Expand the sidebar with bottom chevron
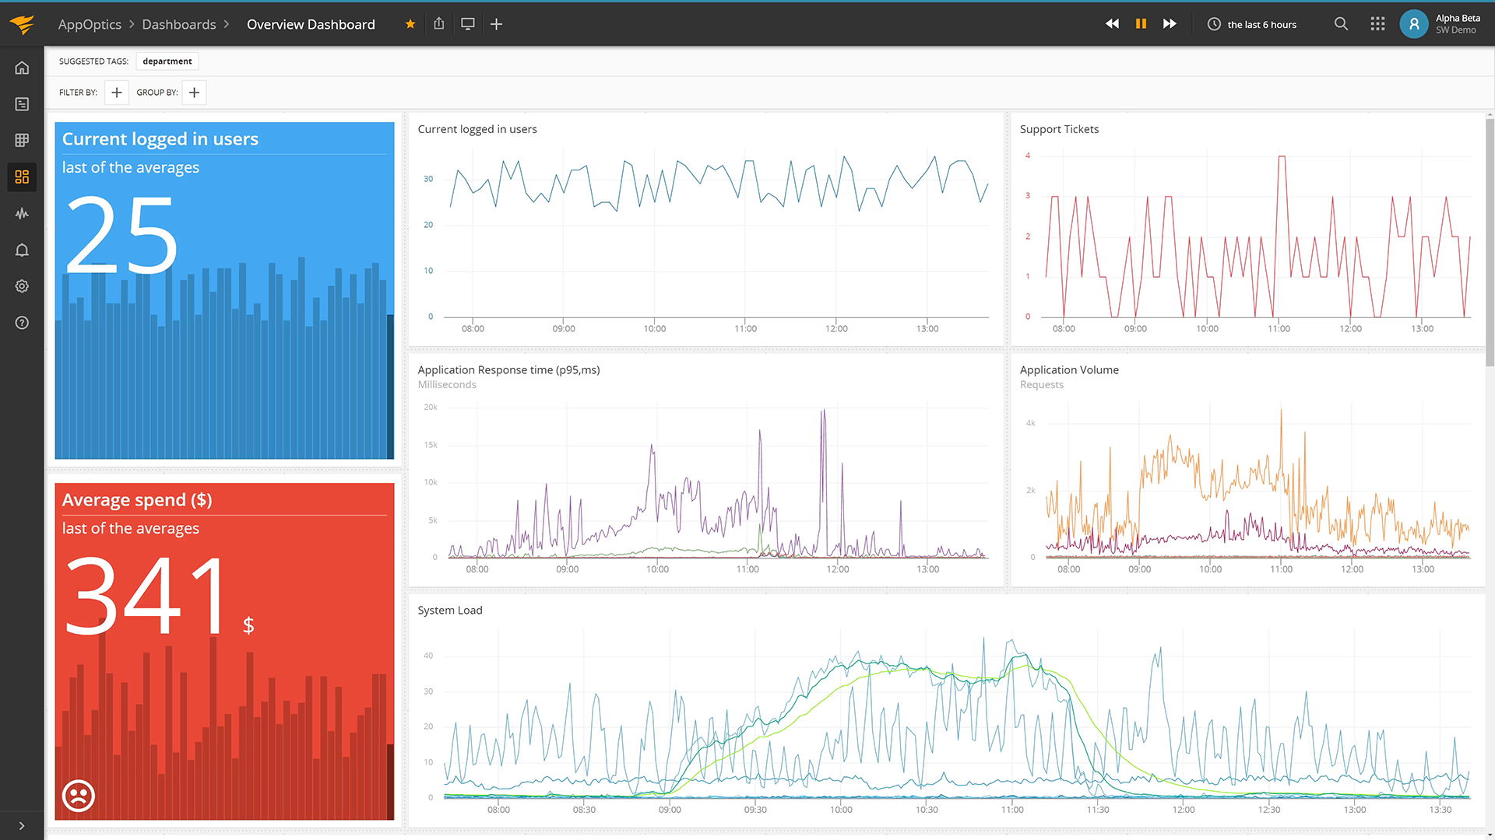This screenshot has width=1495, height=840. coord(22,826)
